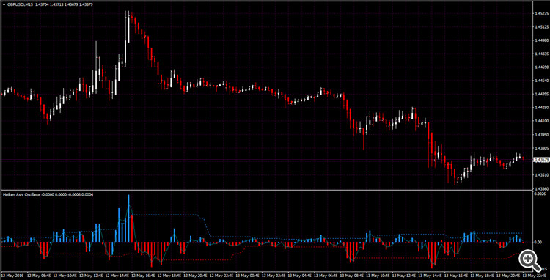Click the 13 May 14:45 time label
Viewport: 550px width, 280px height.
coord(429,276)
